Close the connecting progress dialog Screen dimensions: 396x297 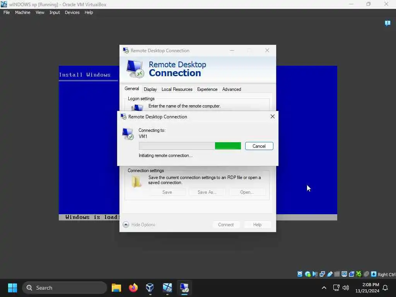(273, 116)
